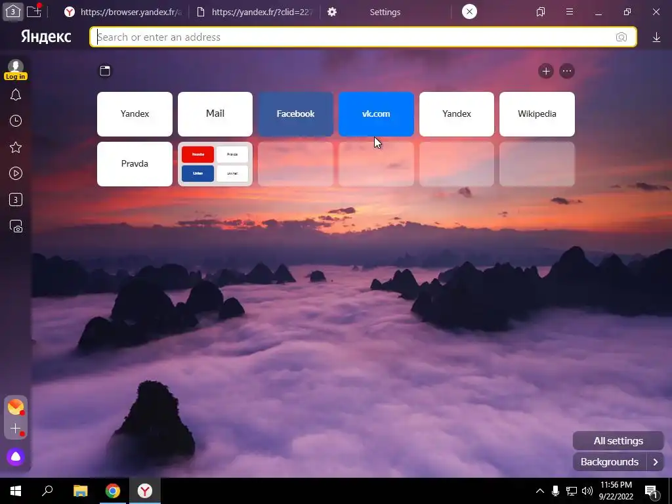Open Yandex Mail icon in sidebar

16,407
